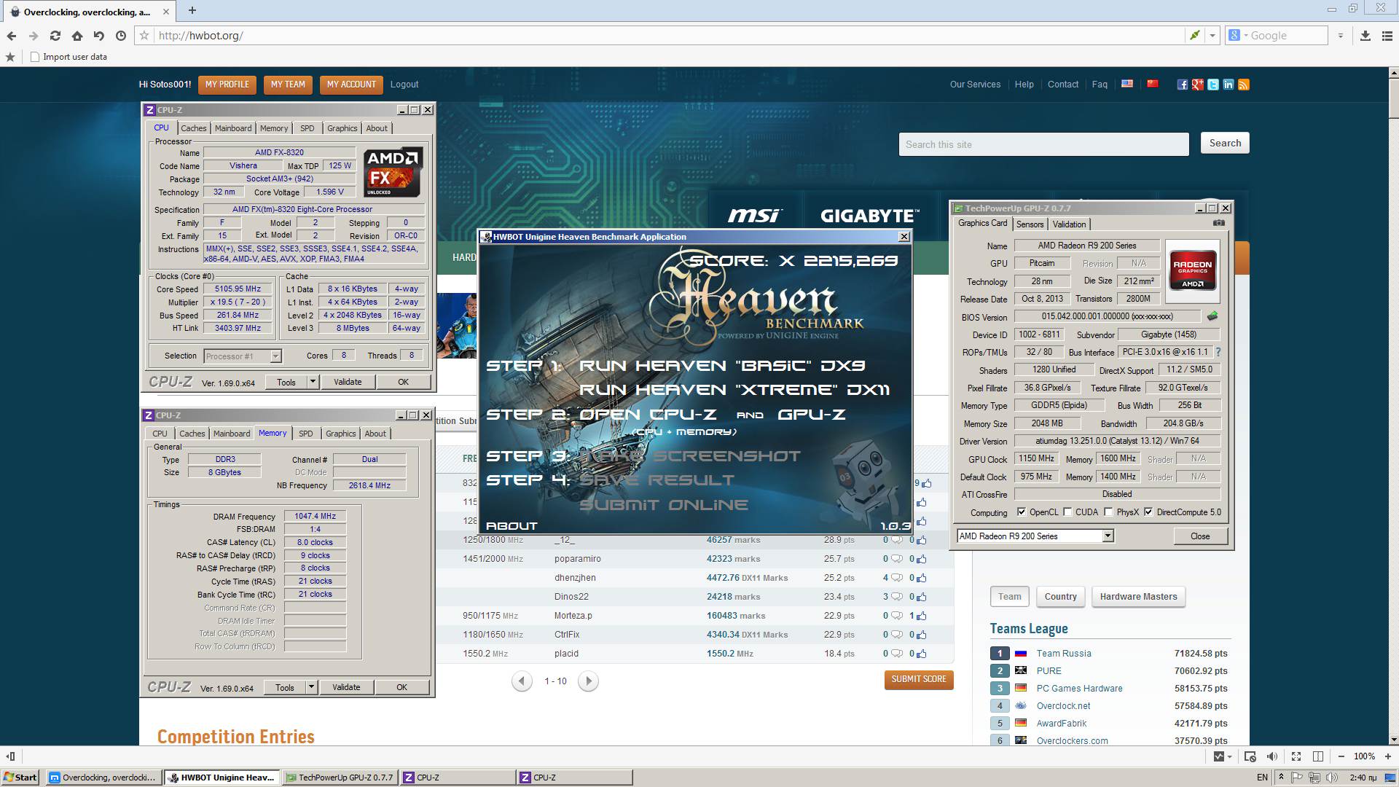Toggle CUDA checkbox in GPU-Z

pos(1067,512)
